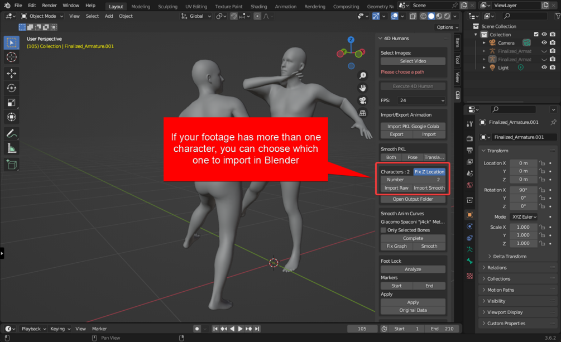Uncheck the Collection exclude checkbox
This screenshot has width=561, height=342.
[536, 35]
